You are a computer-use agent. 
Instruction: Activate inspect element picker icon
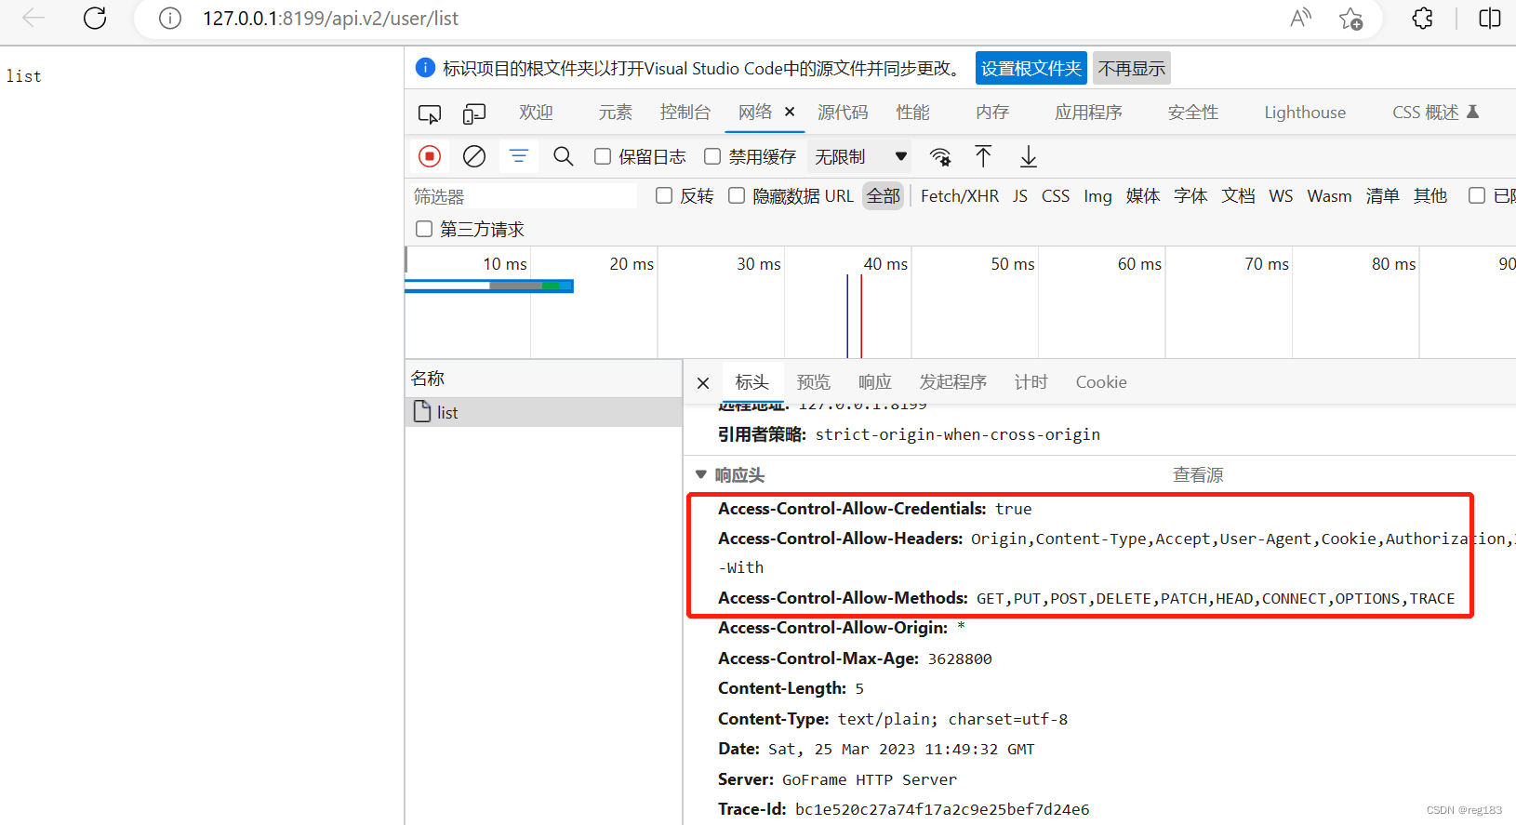click(x=430, y=113)
